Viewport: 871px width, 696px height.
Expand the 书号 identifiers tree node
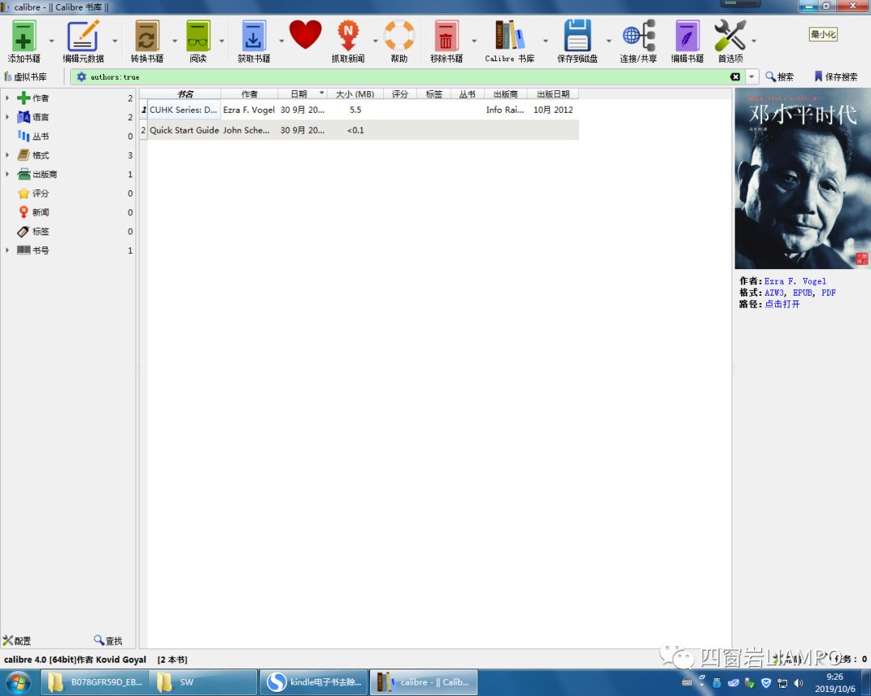7,251
